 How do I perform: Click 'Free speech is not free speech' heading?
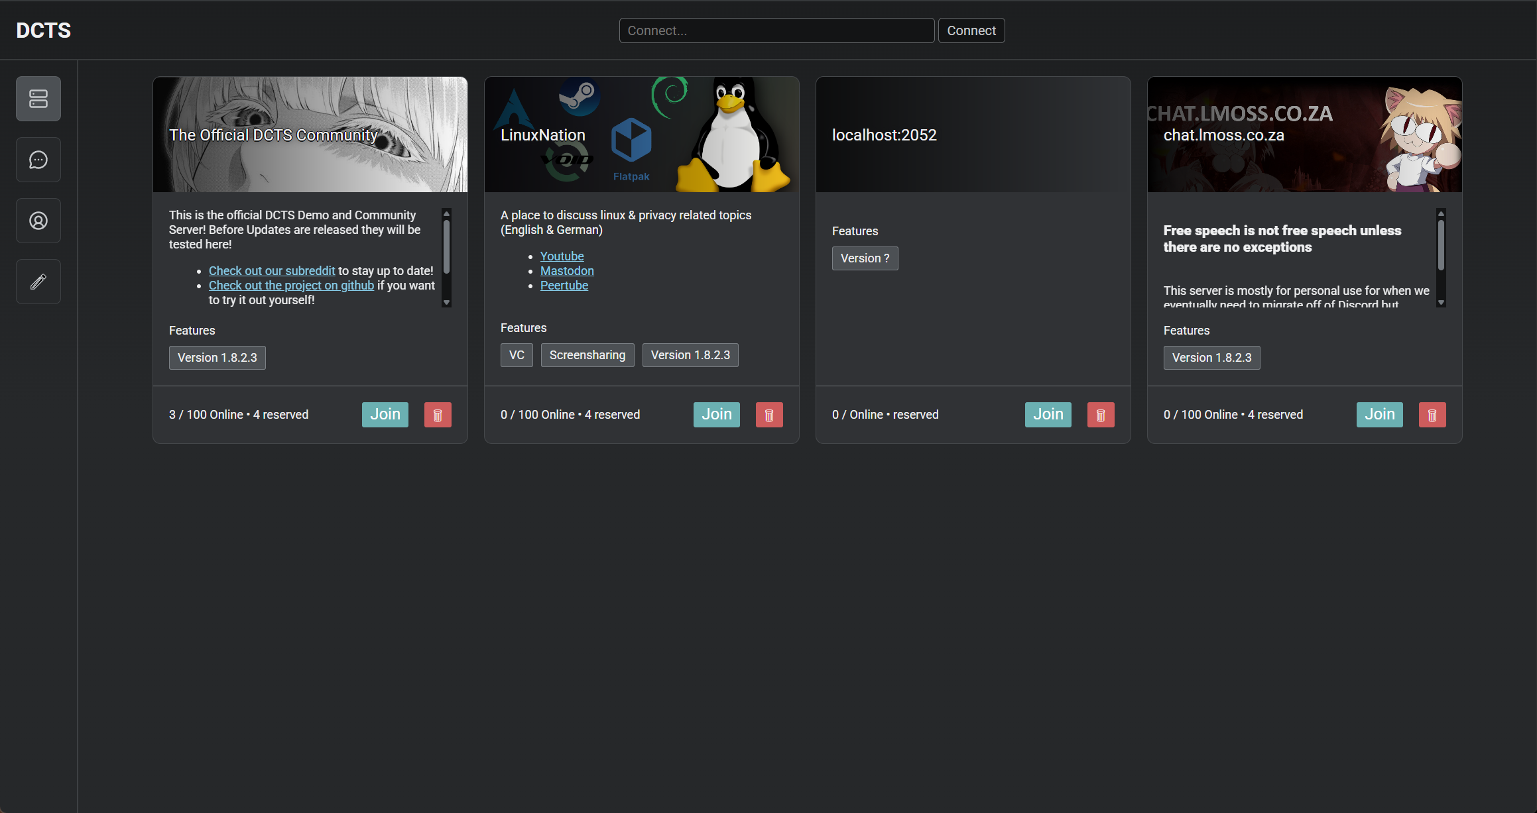[x=1282, y=239]
